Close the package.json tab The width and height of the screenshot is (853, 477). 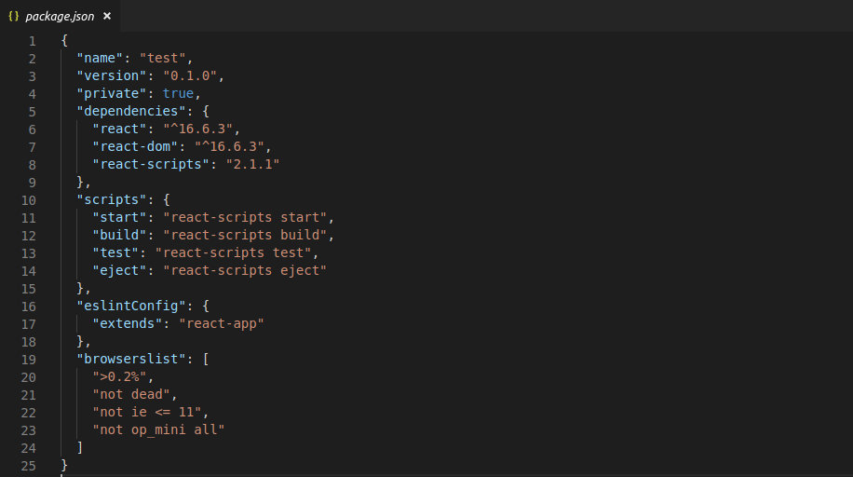(107, 17)
